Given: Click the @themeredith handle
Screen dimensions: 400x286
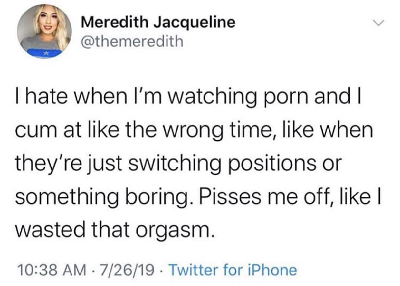Looking at the screenshot, I should (131, 41).
